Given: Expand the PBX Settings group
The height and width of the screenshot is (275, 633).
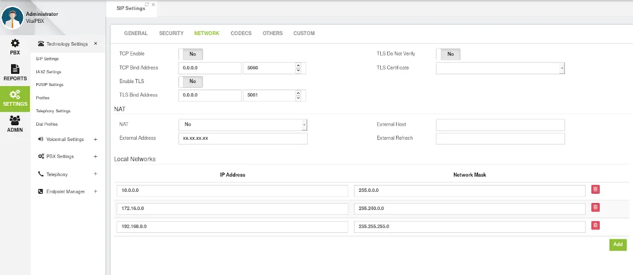Looking at the screenshot, I should 95,156.
